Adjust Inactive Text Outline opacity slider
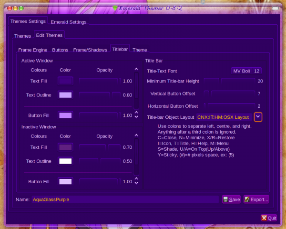The image size is (286, 229). [x=100, y=161]
